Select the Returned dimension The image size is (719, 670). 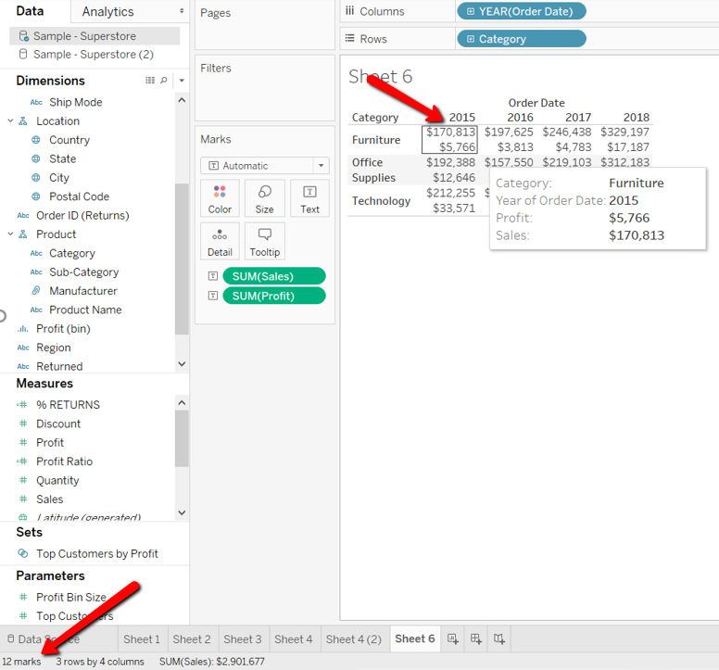click(x=59, y=366)
